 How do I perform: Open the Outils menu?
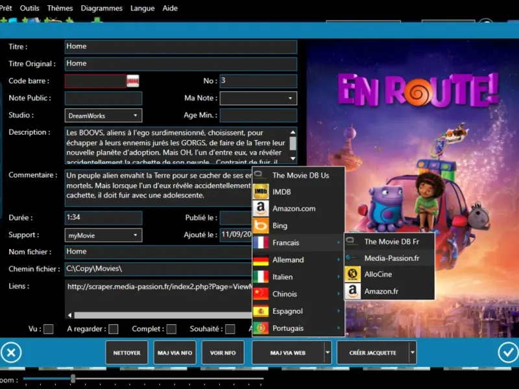(x=29, y=8)
